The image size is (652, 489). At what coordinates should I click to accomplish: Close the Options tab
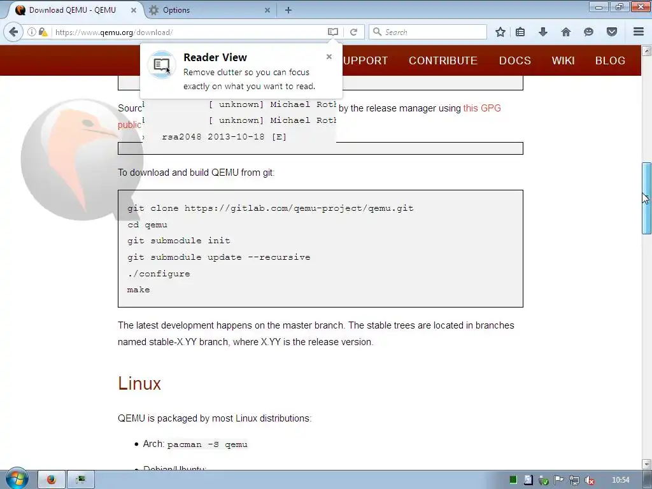point(267,10)
